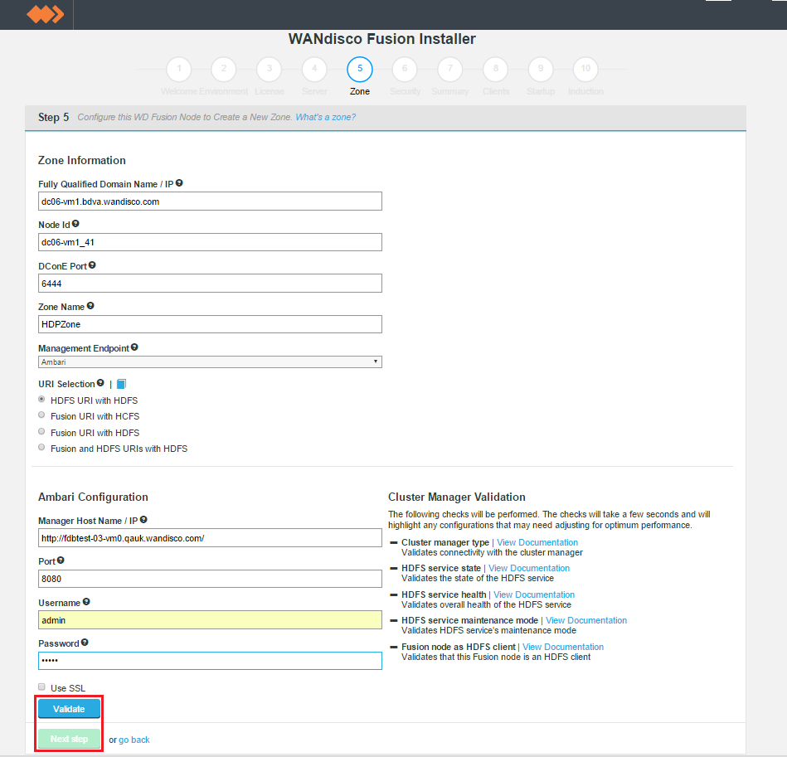Open help icon next to Zone Name

pos(90,305)
